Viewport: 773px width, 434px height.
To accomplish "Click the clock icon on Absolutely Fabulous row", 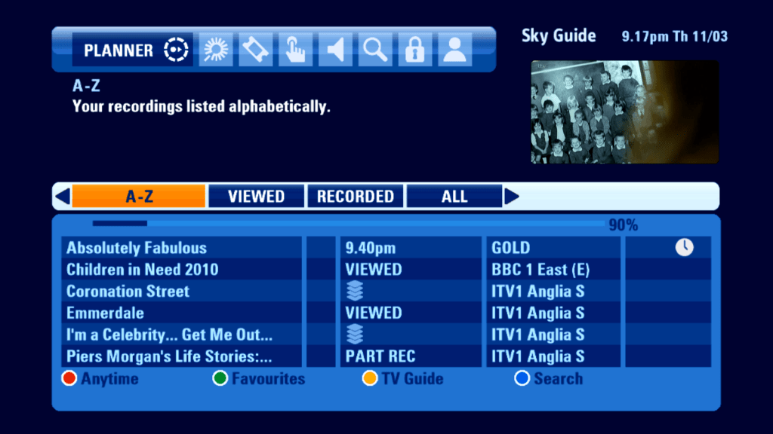I will 684,247.
